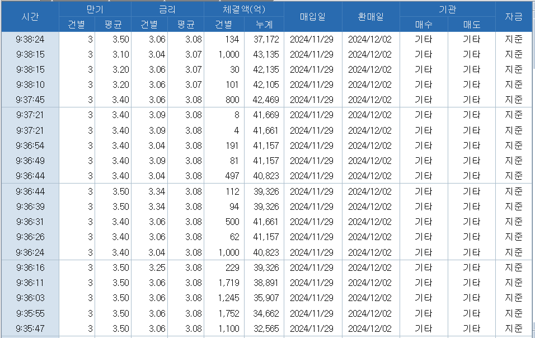
Task: Select the row timed 9:38:24
Action: click(30, 39)
